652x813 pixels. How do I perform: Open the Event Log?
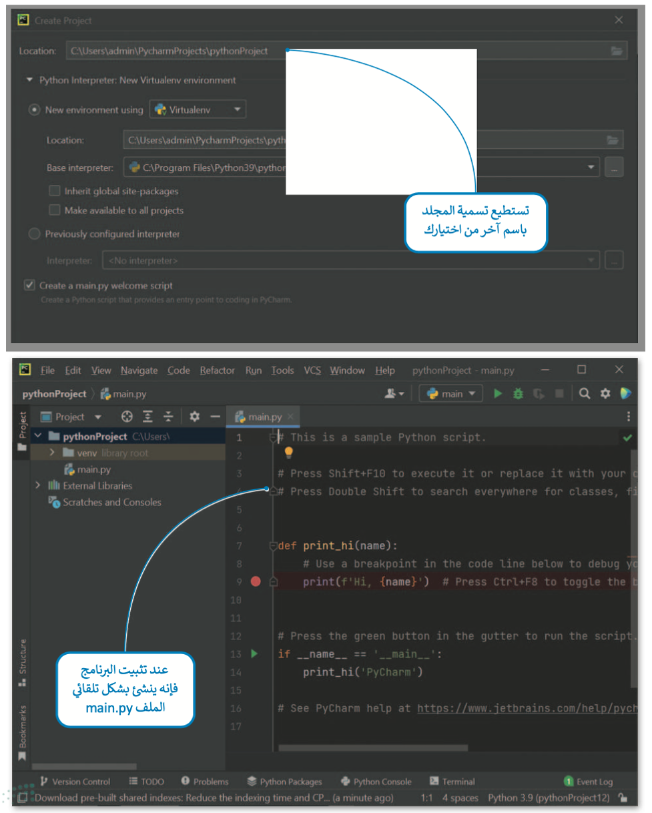coord(588,781)
